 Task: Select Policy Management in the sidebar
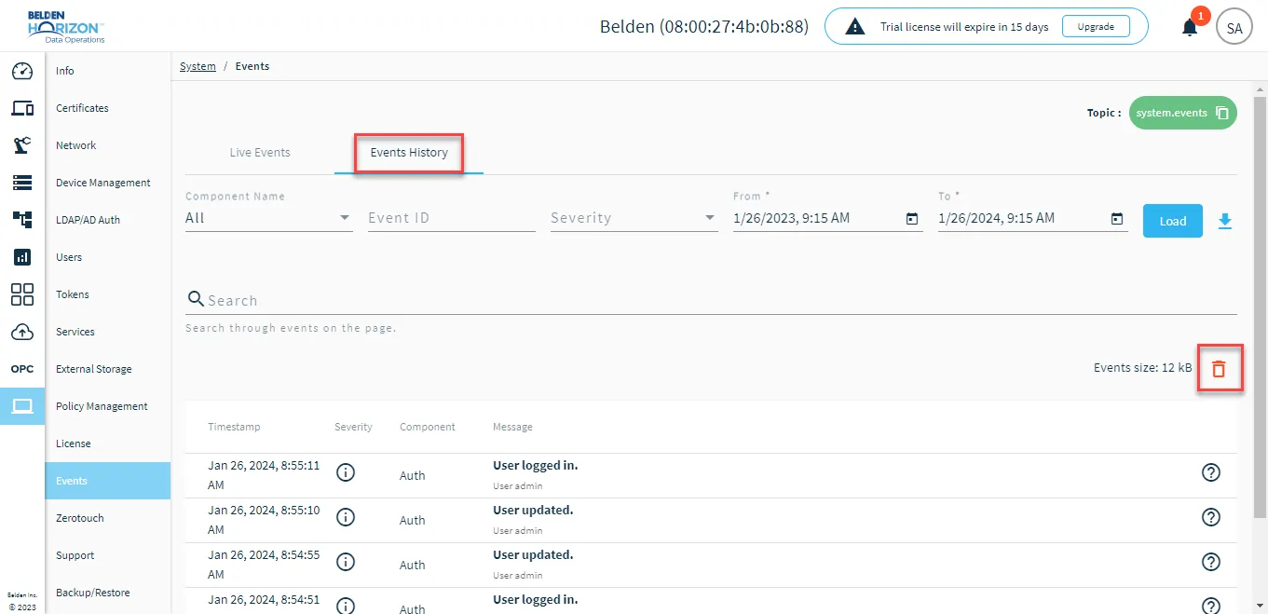102,406
